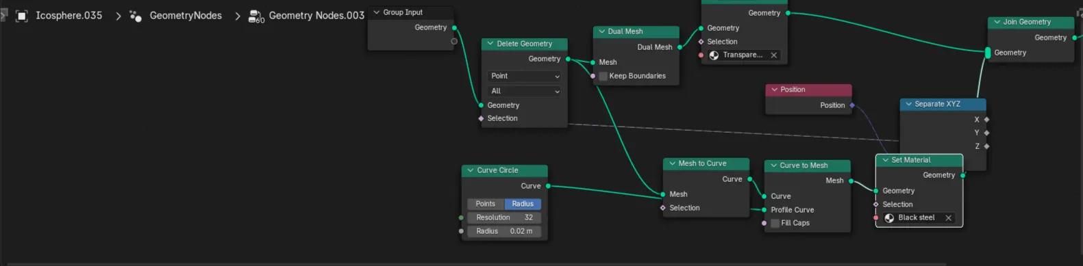Click the Group Input Geometry output socket

coord(454,28)
